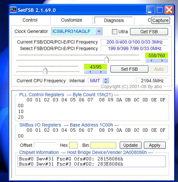Click the yellow Hex input field

(73, 145)
